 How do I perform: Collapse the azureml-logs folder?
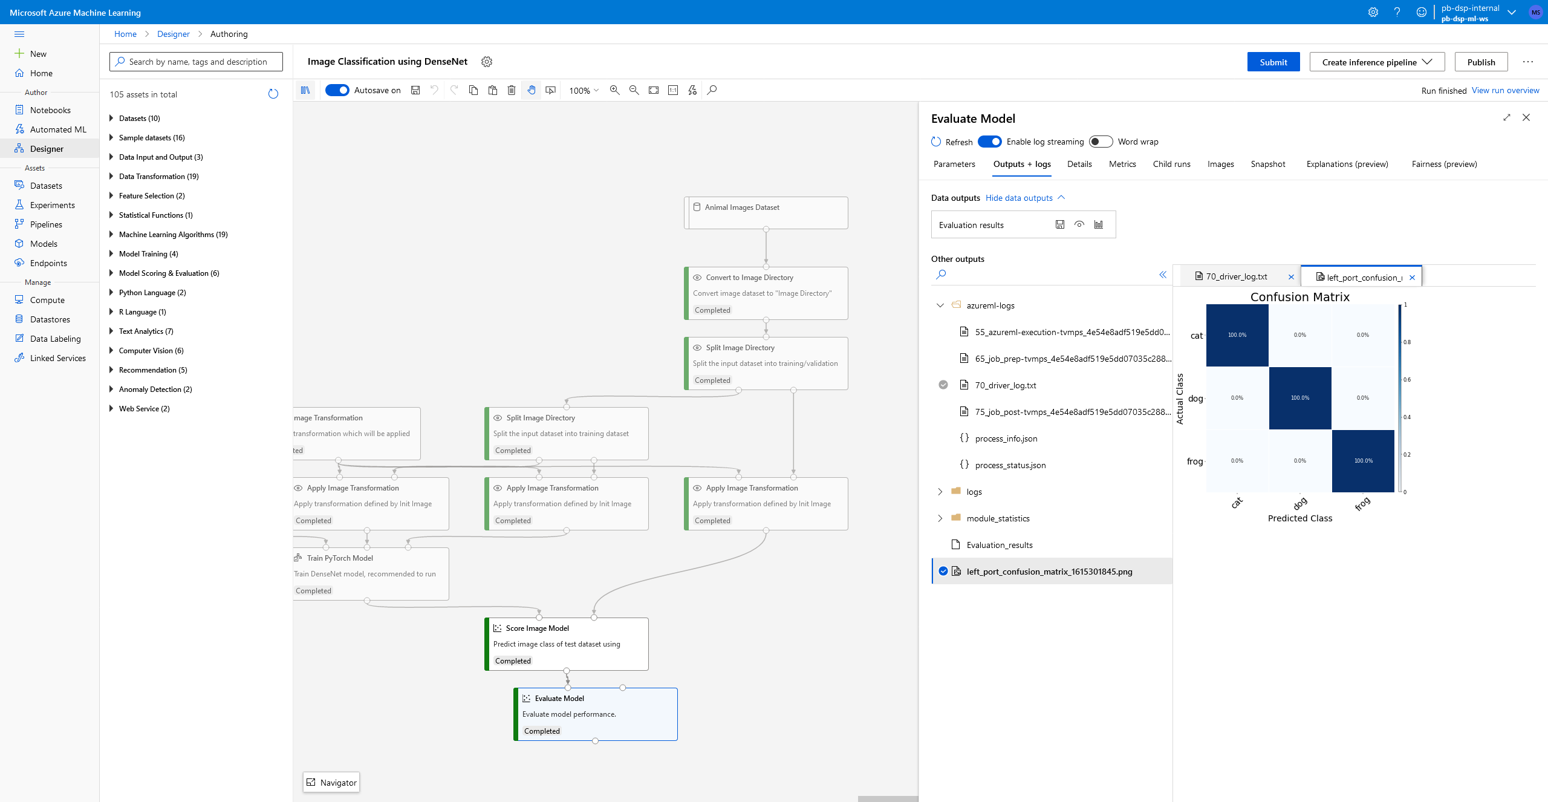click(940, 305)
